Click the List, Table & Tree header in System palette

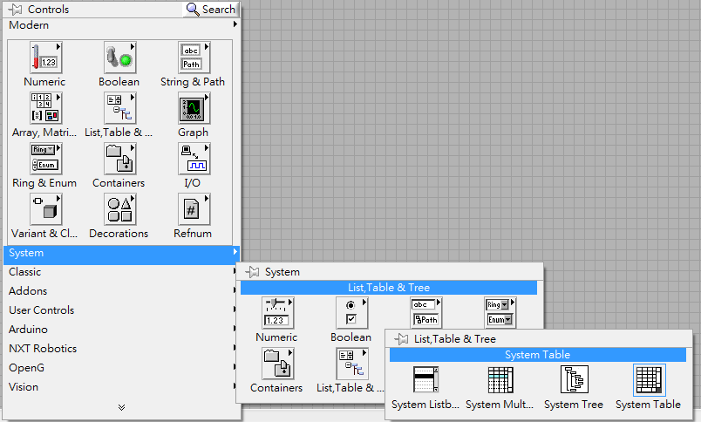[x=389, y=288]
